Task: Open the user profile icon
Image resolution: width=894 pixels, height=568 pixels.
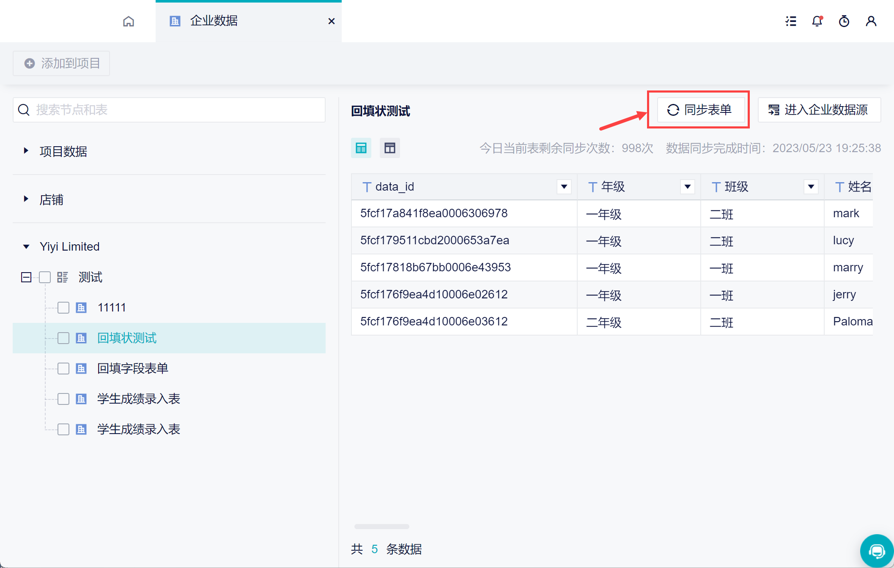Action: pyautogui.click(x=871, y=21)
